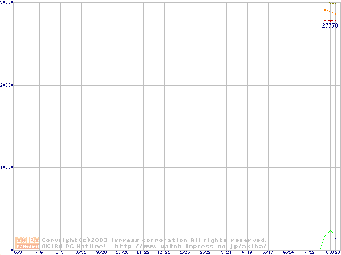The image size is (341, 255).
Task: Click the 27770 price value label
Action: point(330,25)
